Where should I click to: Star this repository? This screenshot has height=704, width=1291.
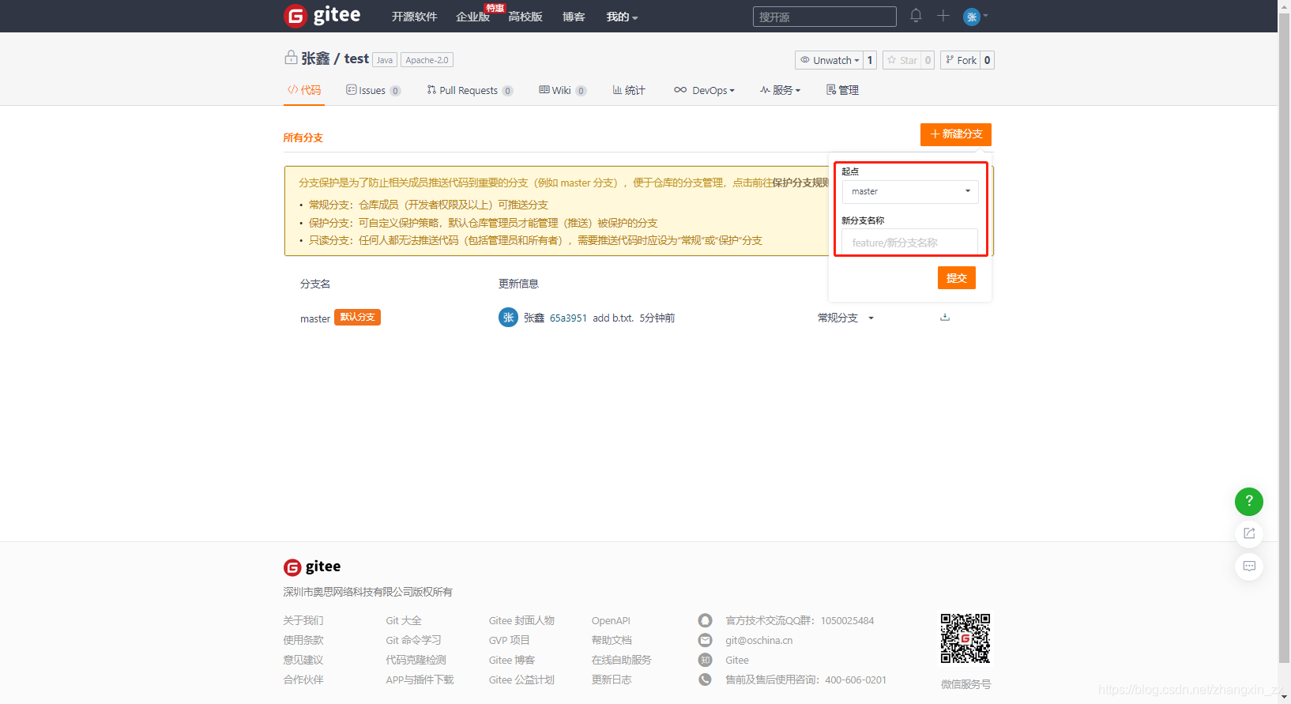tap(901, 60)
